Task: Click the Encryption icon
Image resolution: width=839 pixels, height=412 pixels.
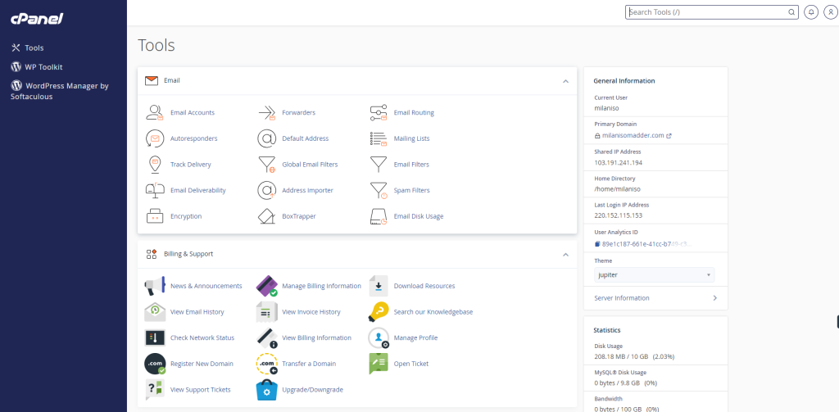Action: [155, 216]
